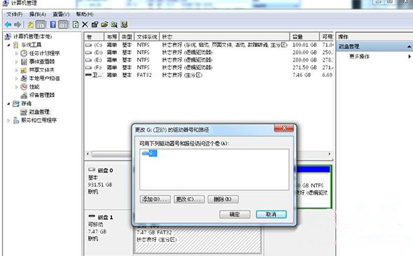Sort by the 状态 column header
Viewport: 413px width, 256px height.
point(225,37)
